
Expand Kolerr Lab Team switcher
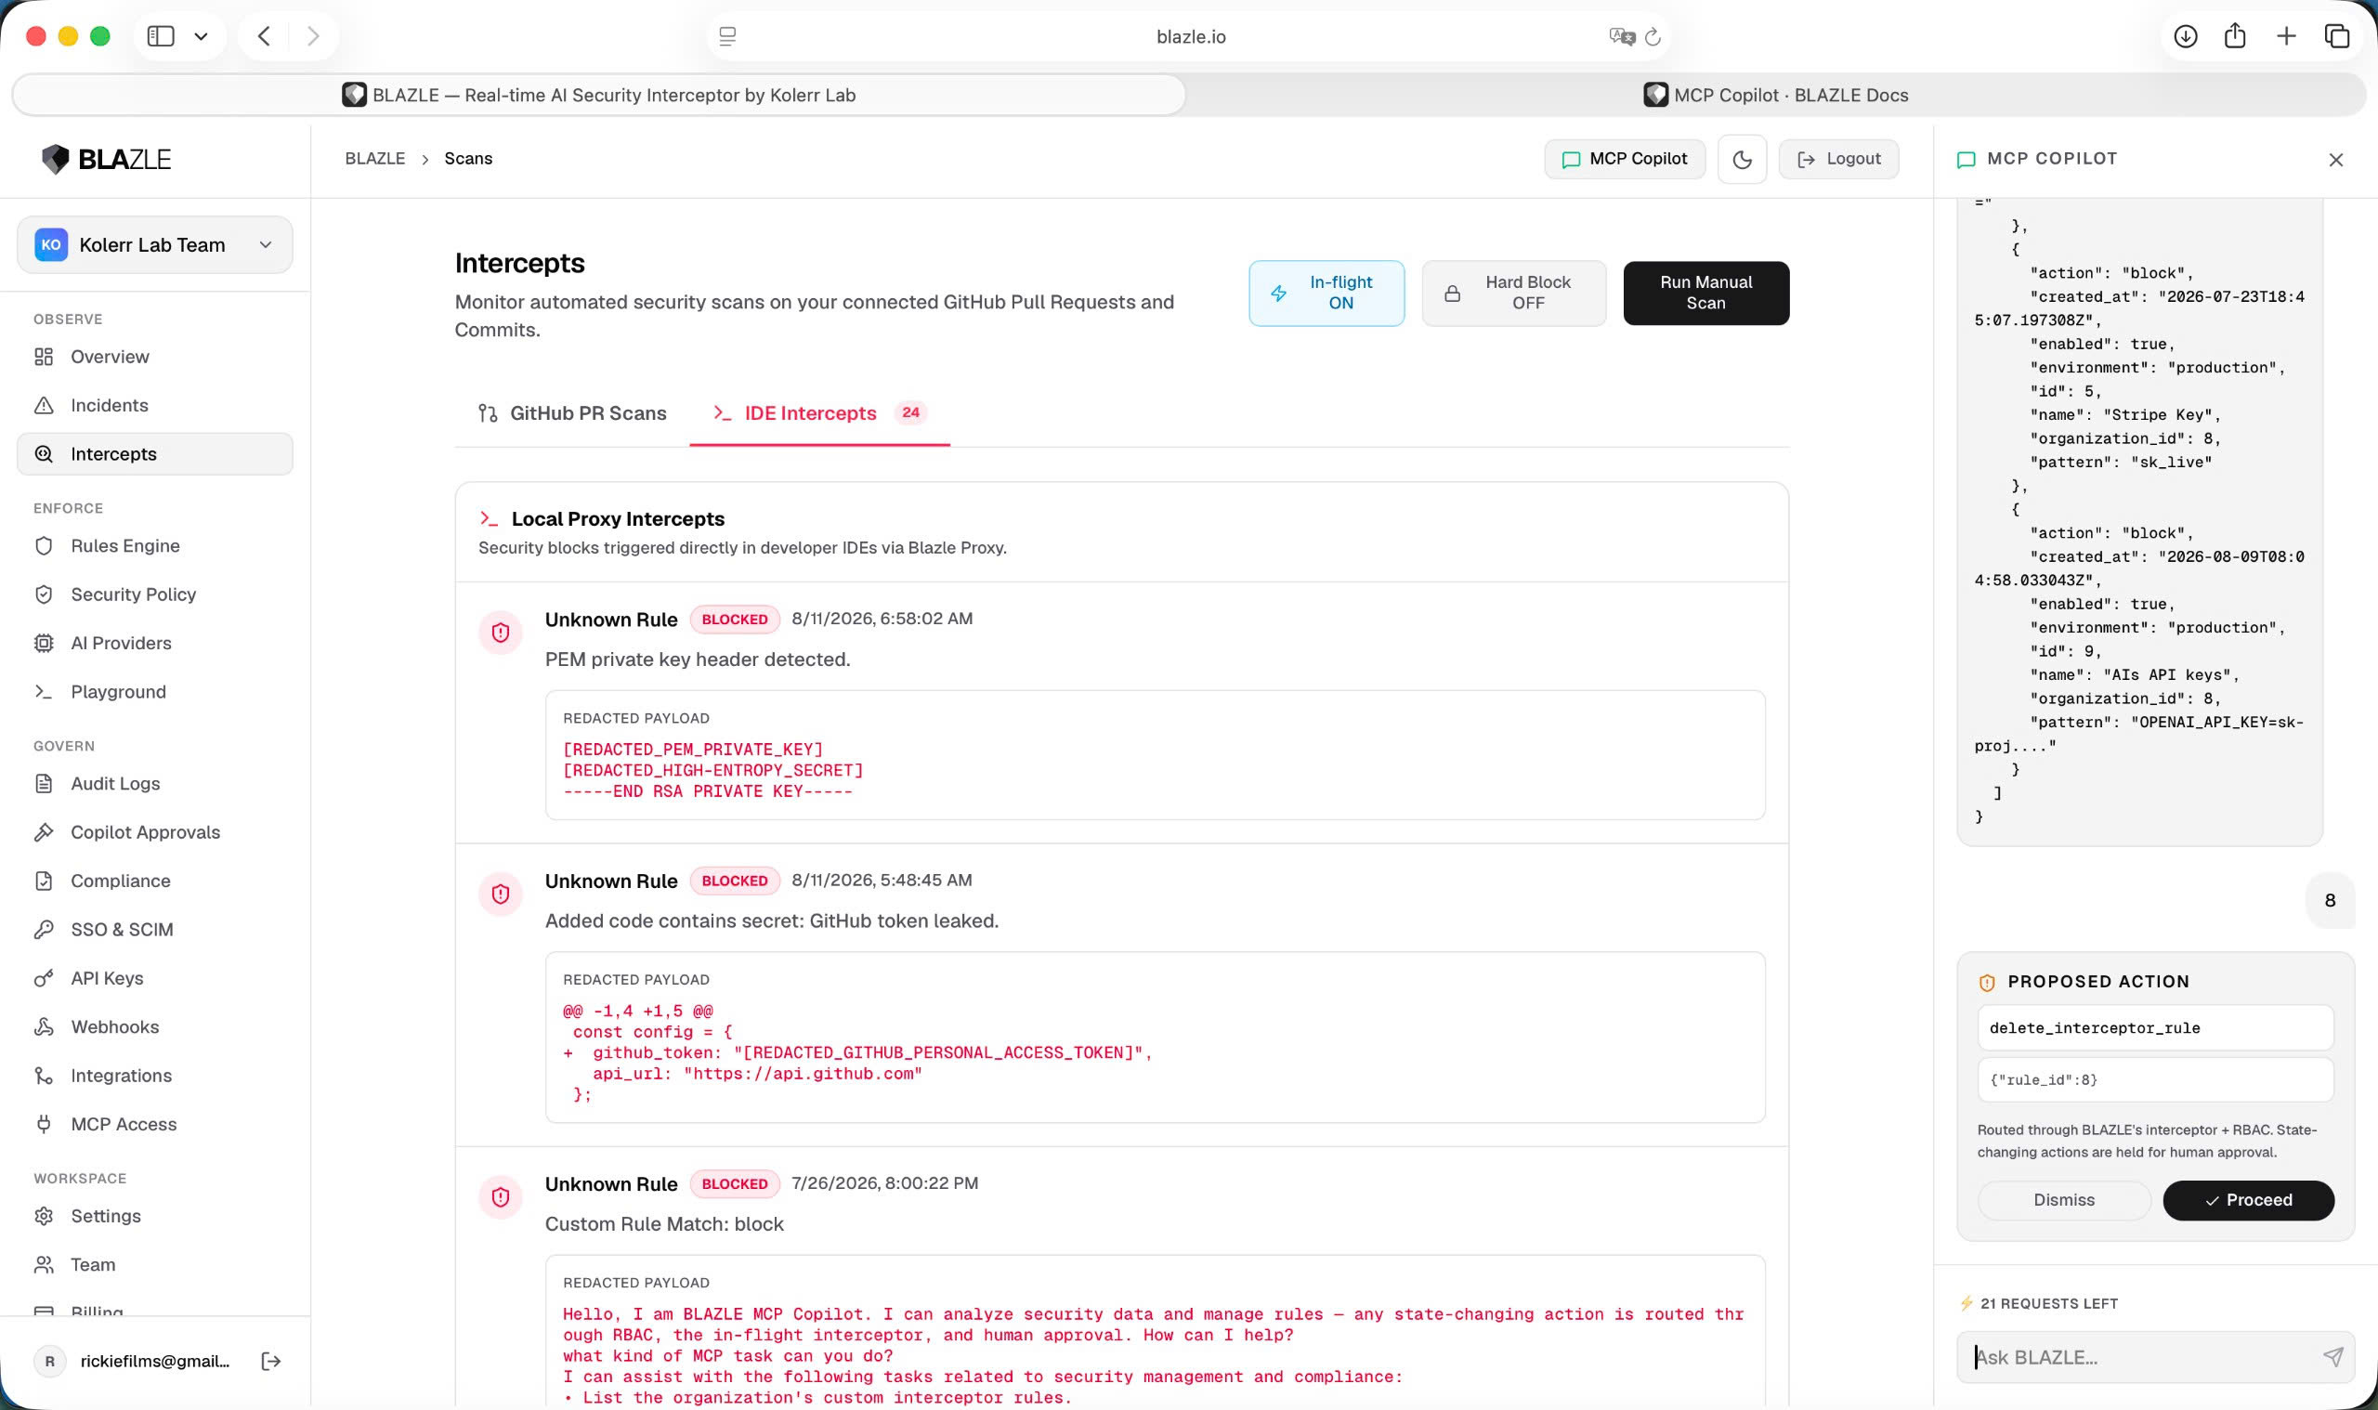pyautogui.click(x=155, y=244)
